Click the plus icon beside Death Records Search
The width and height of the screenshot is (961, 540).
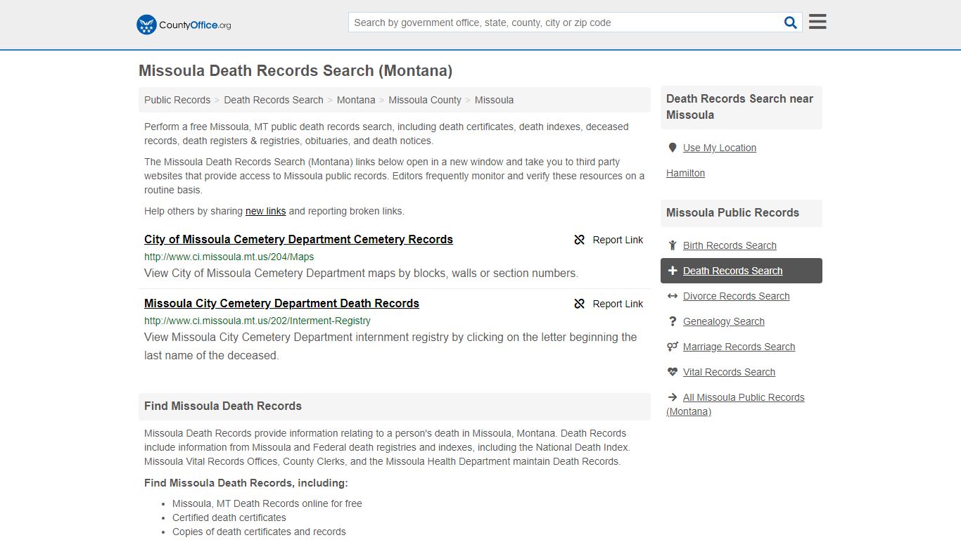point(672,271)
